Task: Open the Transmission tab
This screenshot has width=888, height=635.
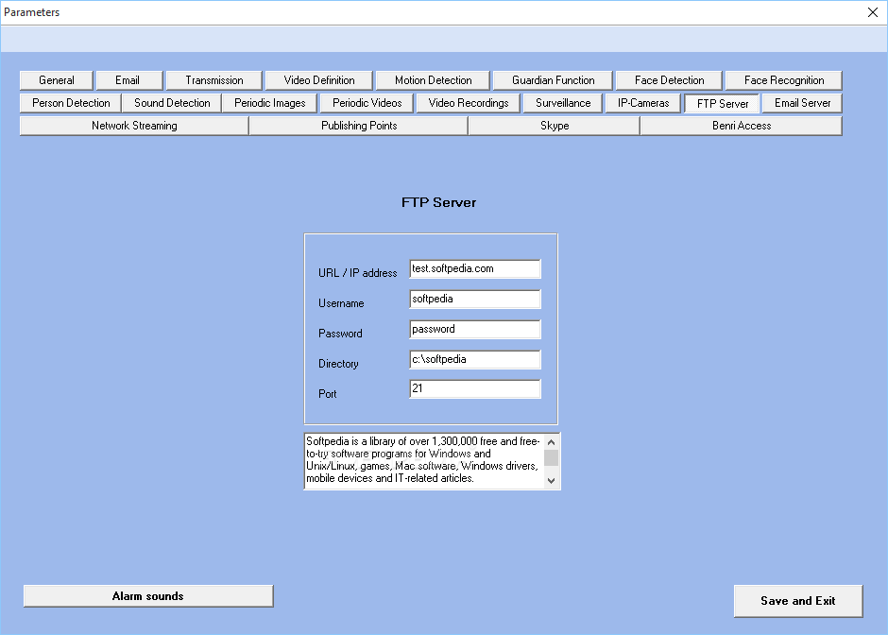Action: pos(214,80)
